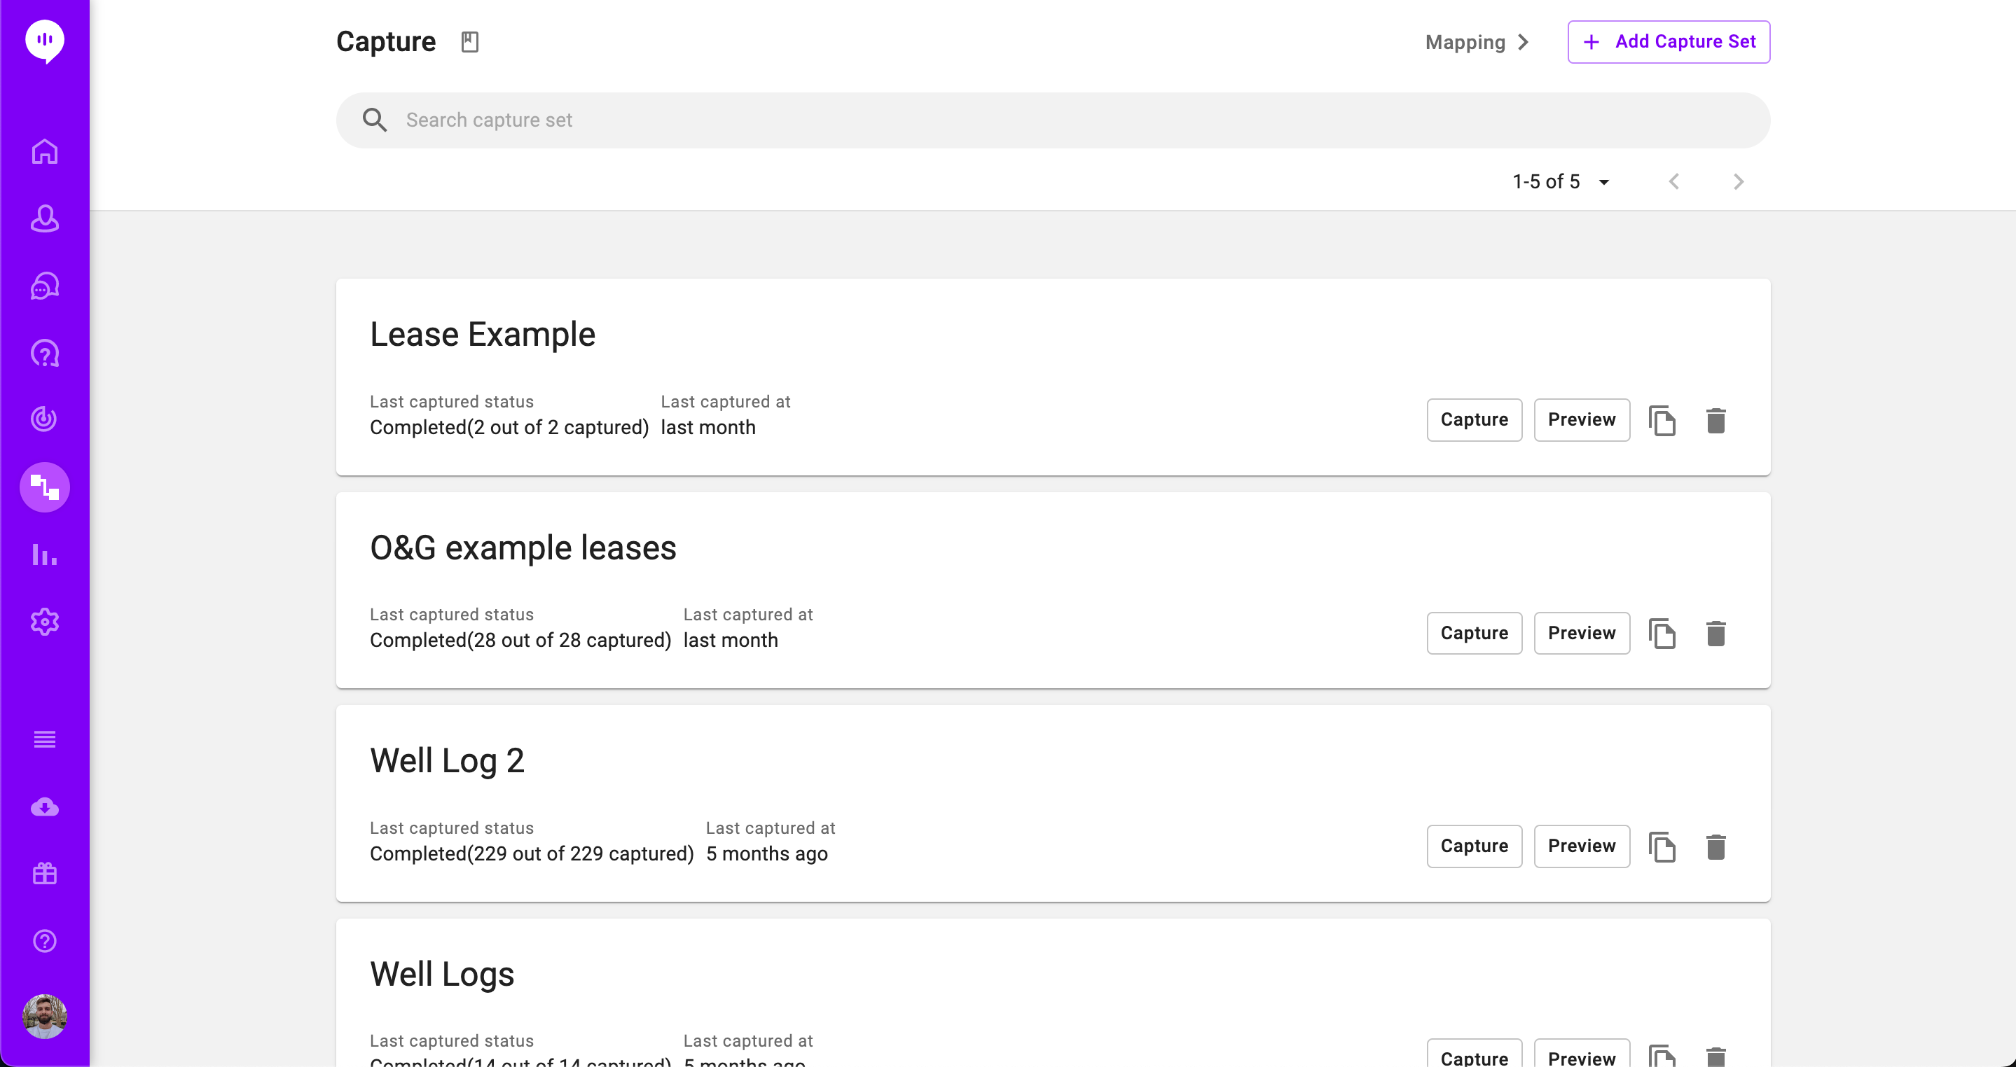Duplicate the Lease Example capture set
2016x1067 pixels.
(x=1662, y=421)
